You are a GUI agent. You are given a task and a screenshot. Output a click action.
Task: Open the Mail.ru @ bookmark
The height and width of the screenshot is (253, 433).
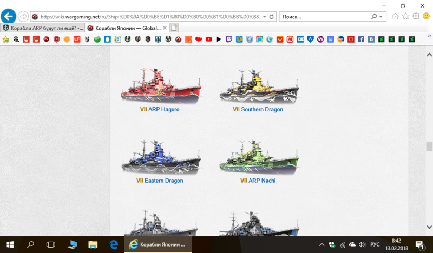point(239,39)
